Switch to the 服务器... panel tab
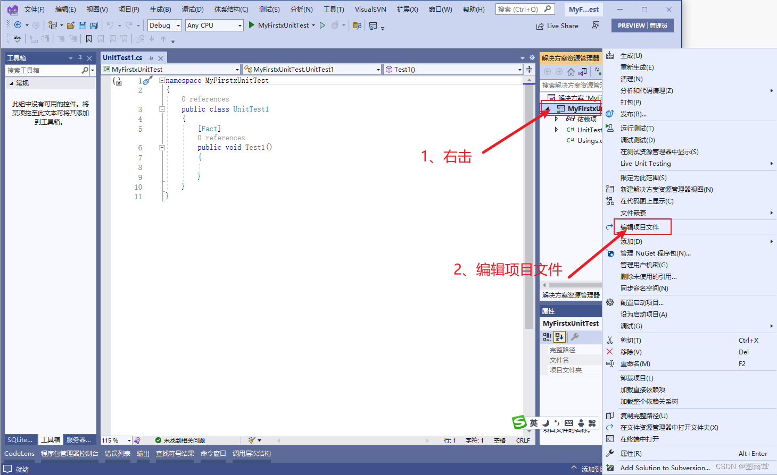The width and height of the screenshot is (777, 475). (79, 439)
